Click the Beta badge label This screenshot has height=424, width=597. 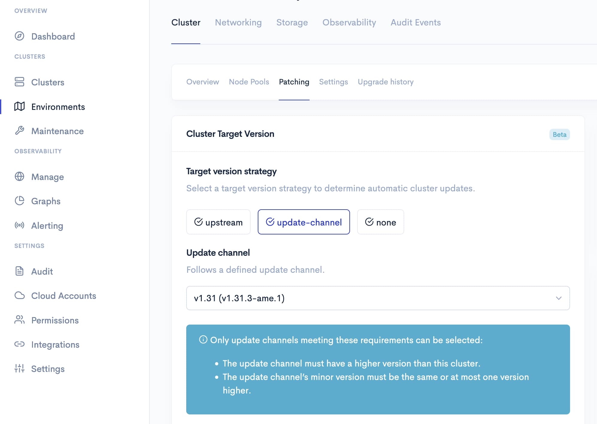click(559, 134)
